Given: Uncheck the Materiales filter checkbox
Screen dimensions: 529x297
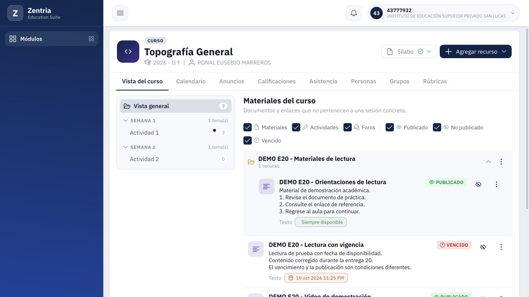Looking at the screenshot, I should pos(248,127).
